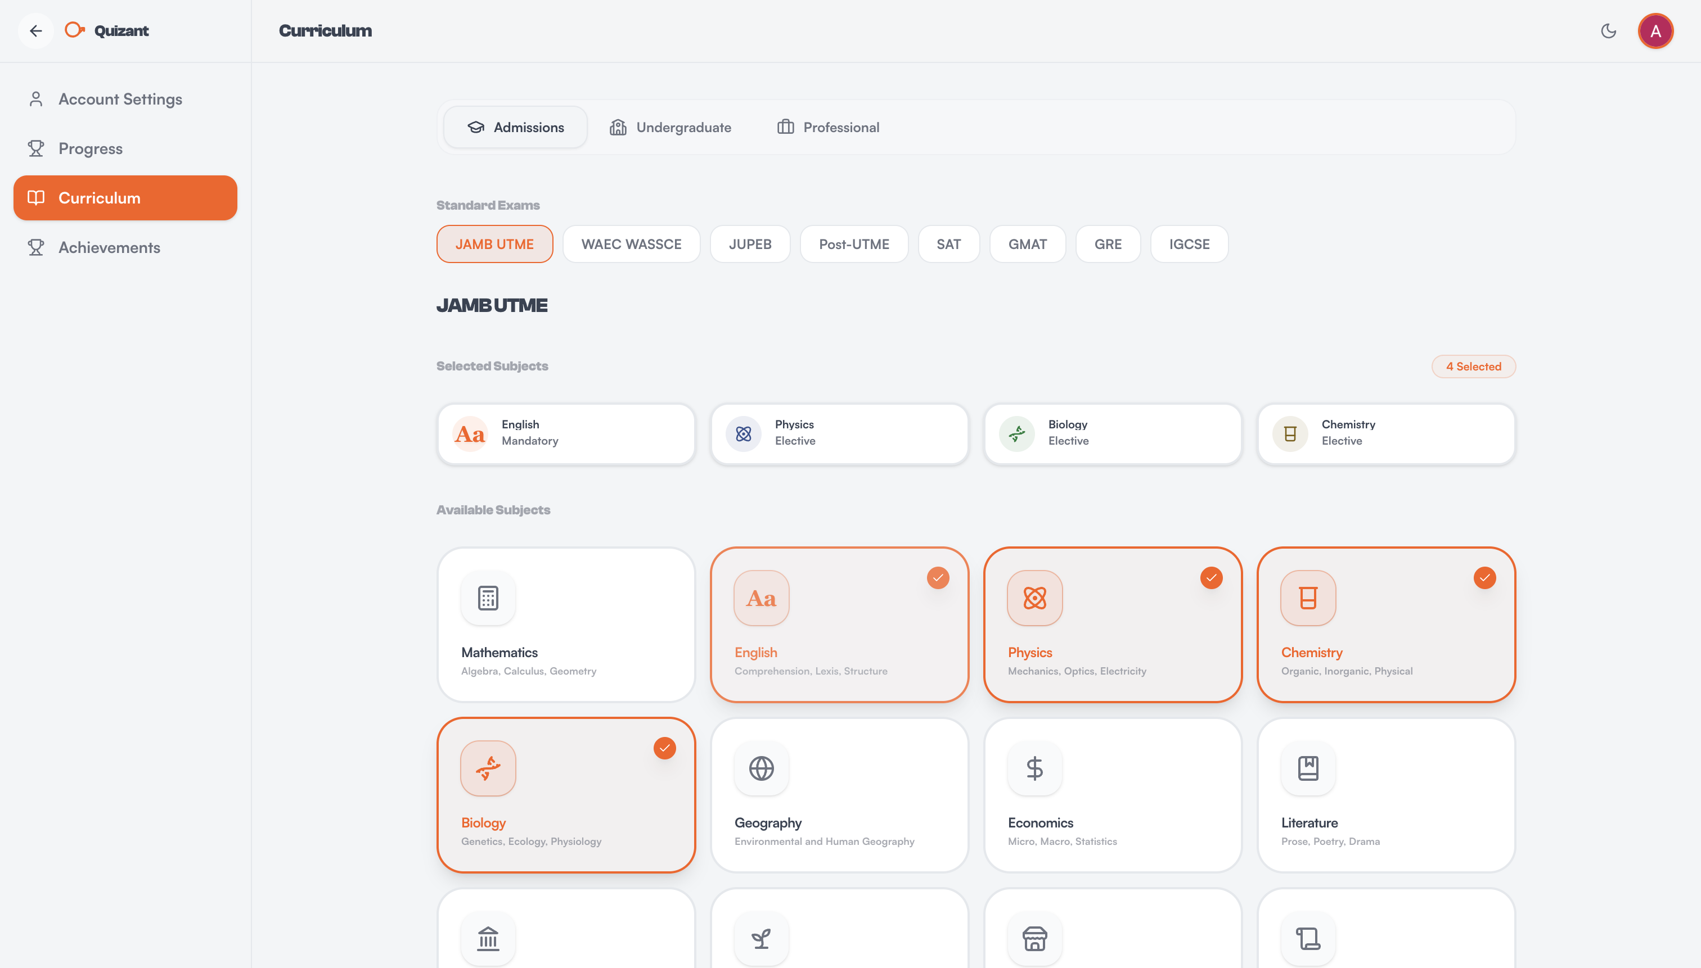Click the Achievements trophy icon
The height and width of the screenshot is (968, 1701).
click(36, 247)
